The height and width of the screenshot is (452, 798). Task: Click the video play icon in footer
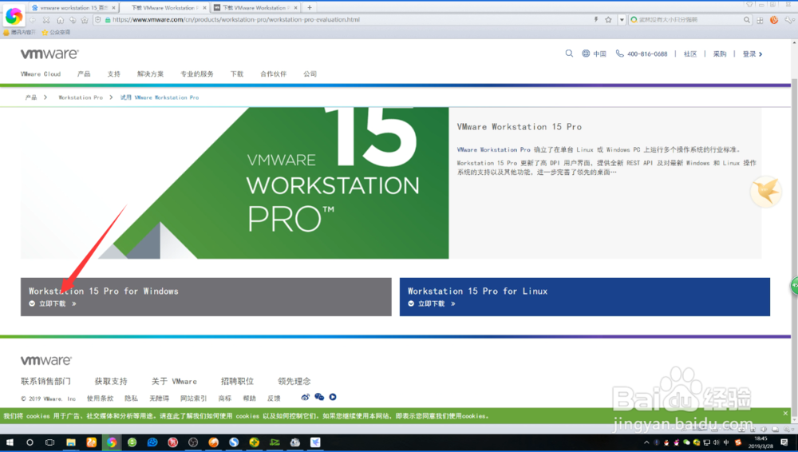click(333, 397)
